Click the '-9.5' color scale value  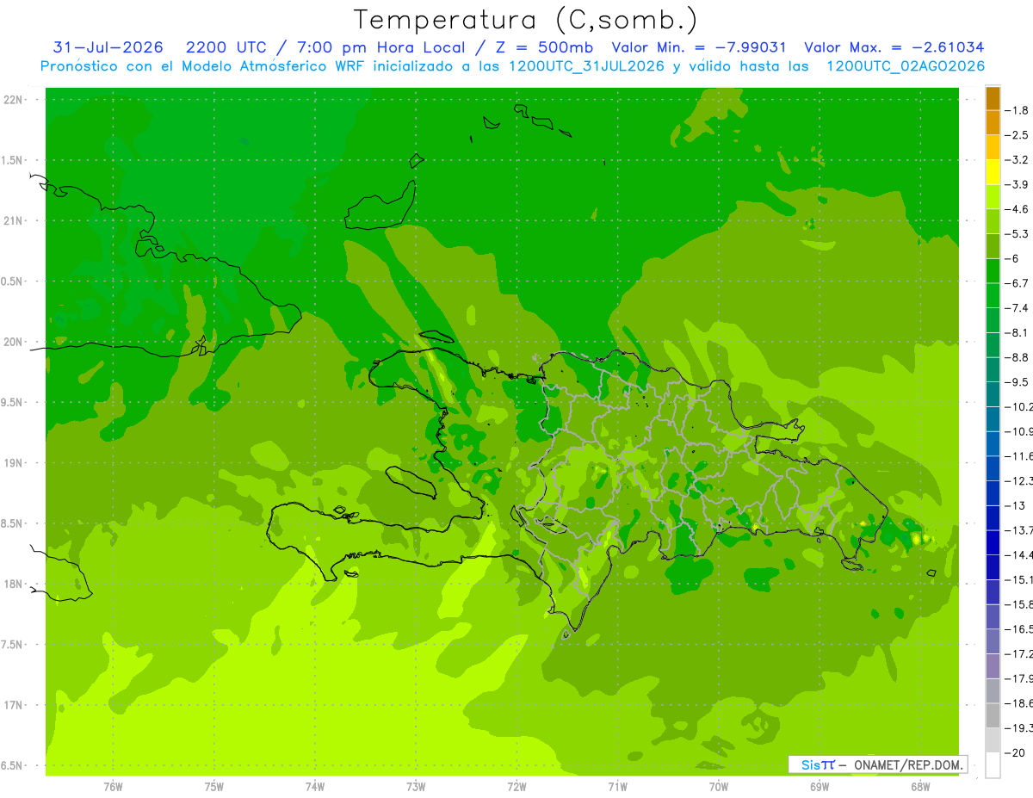(1018, 381)
